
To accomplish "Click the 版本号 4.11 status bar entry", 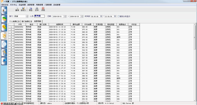I will pos(106,103).
